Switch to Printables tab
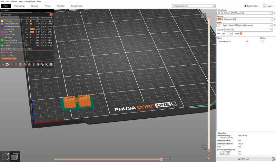The width and height of the screenshot is (276, 162). 61,6
